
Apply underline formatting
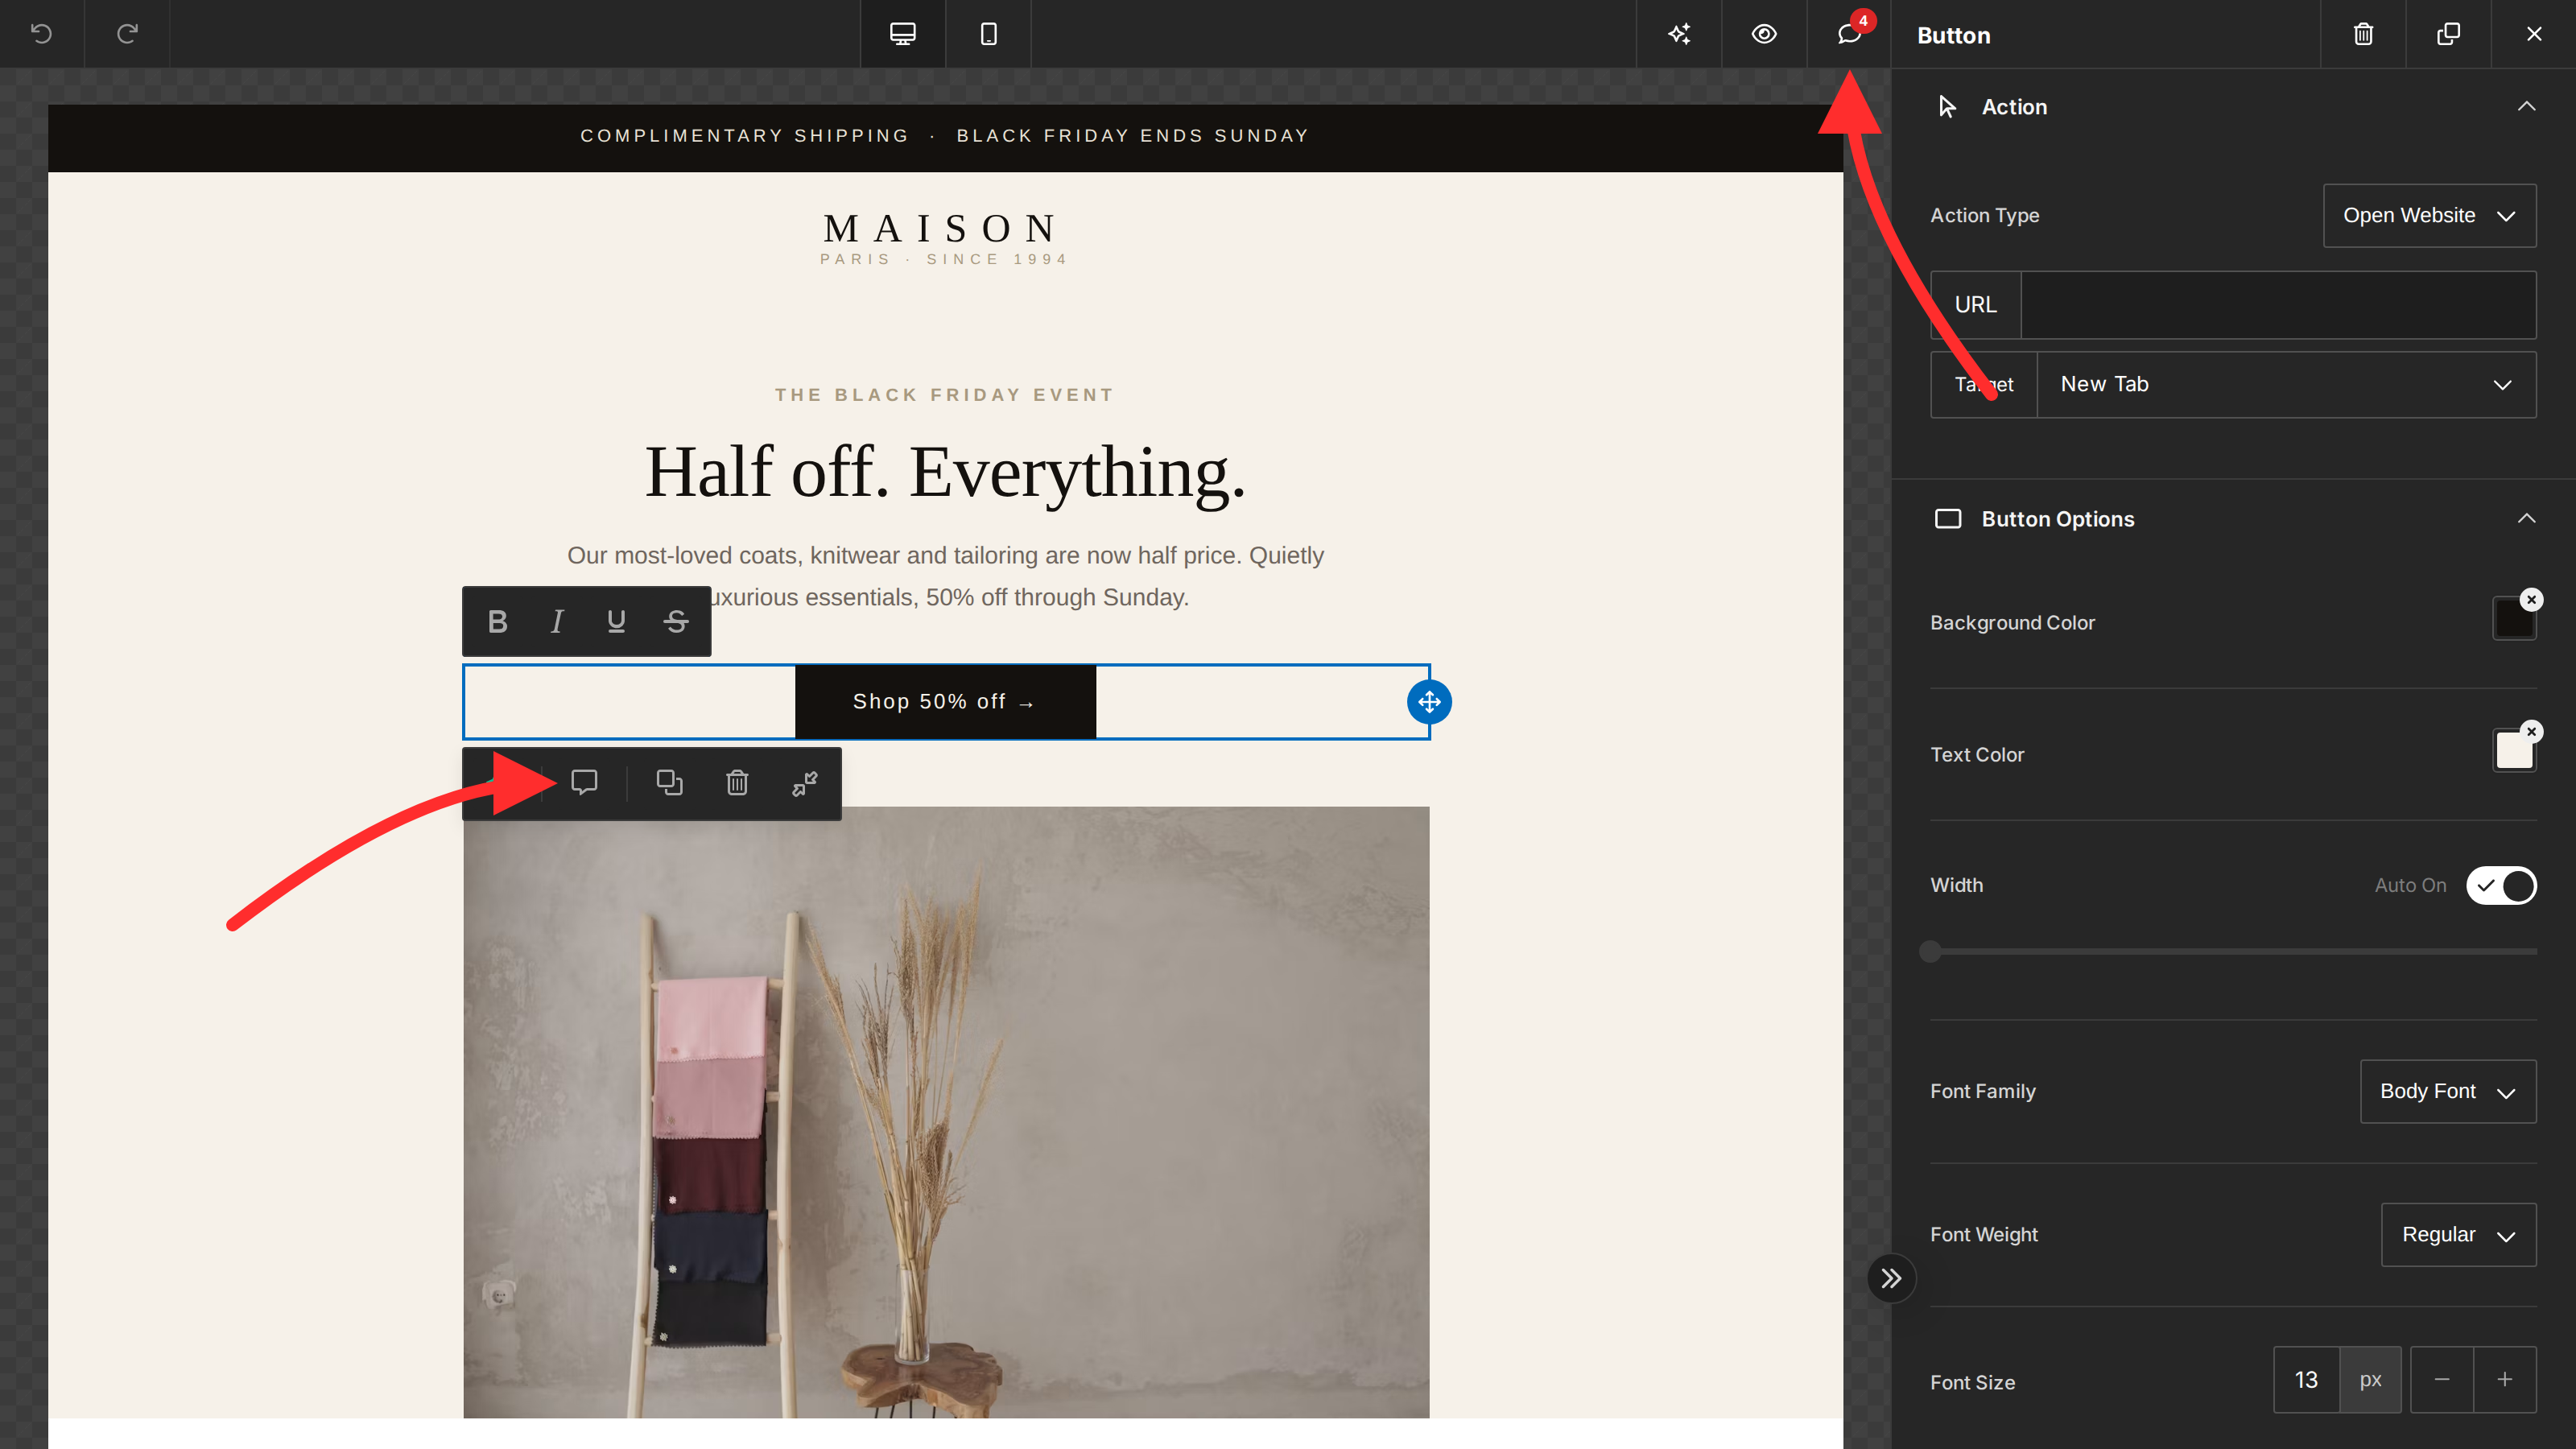(616, 621)
